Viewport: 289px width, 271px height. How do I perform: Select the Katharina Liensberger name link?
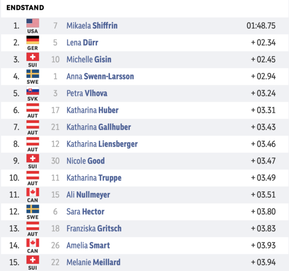coord(102,144)
